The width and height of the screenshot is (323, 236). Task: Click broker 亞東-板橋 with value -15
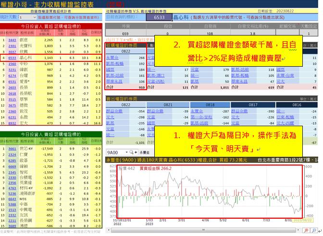[286, 117]
